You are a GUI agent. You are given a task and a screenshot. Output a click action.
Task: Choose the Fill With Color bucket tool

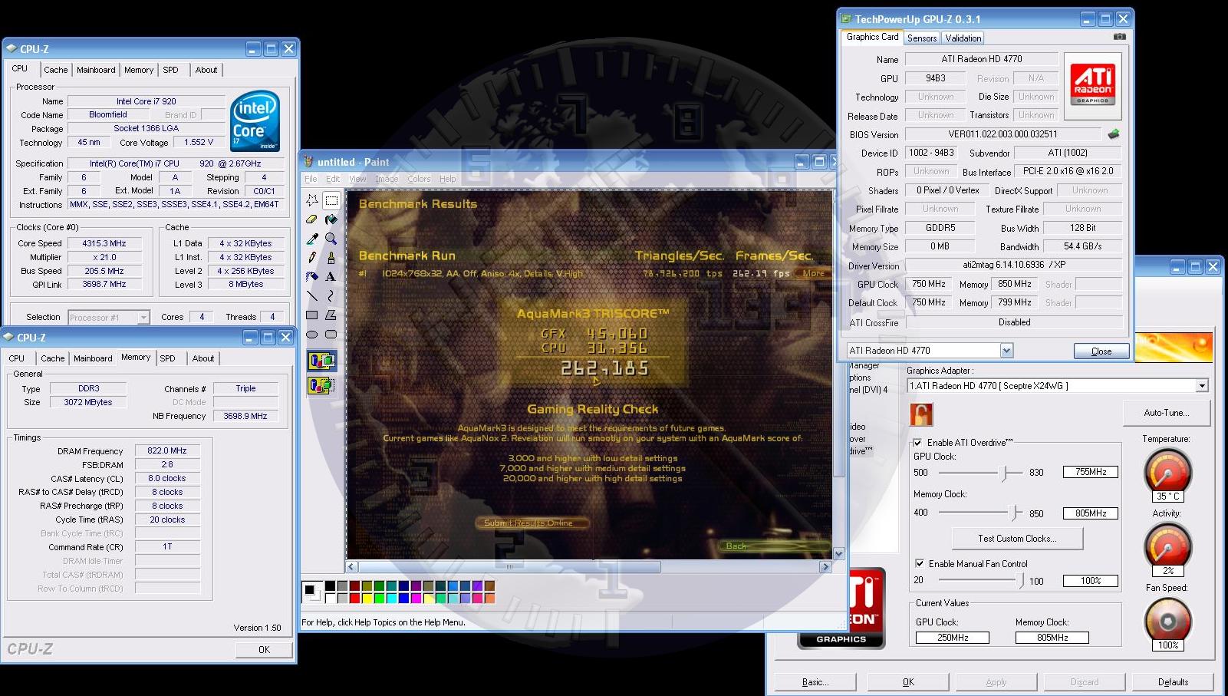(x=331, y=219)
